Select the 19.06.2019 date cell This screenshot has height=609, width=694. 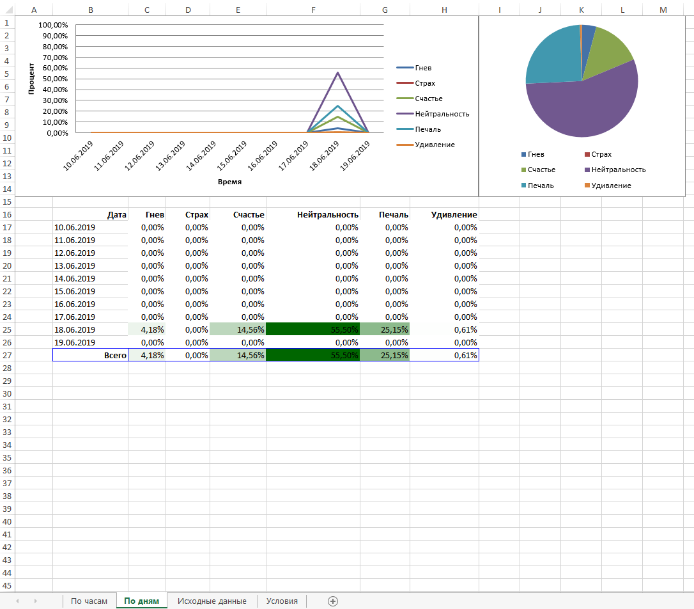(90, 343)
